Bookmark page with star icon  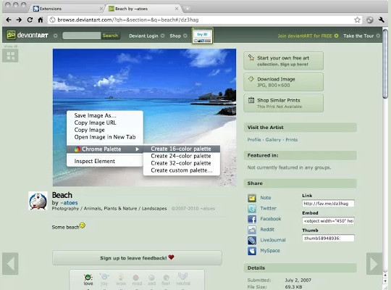tap(357, 20)
